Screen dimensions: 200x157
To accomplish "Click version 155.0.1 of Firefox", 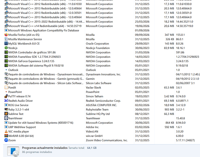I will point(180,35).
